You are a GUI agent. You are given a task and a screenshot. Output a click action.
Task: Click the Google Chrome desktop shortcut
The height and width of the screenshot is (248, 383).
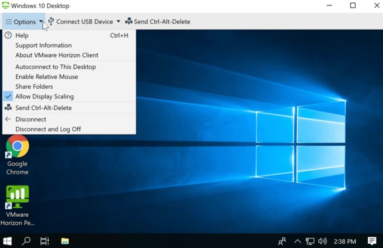[x=18, y=155]
